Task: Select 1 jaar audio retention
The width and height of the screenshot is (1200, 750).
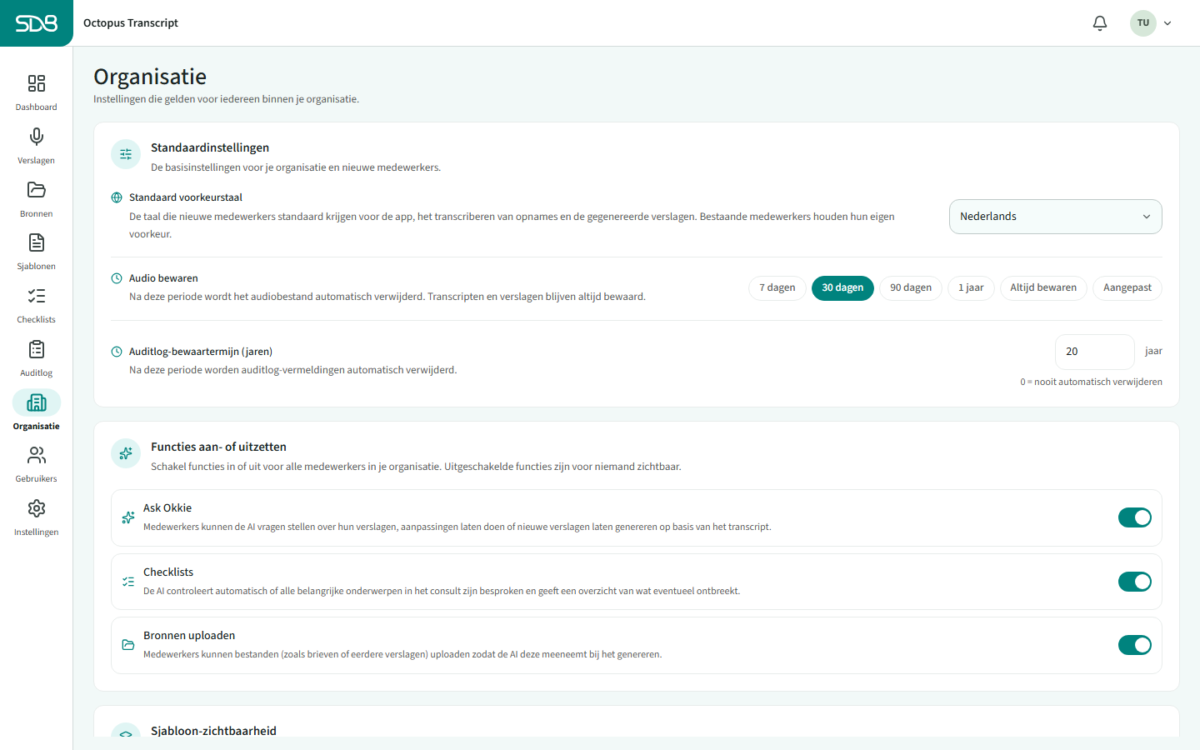Action: coord(971,287)
